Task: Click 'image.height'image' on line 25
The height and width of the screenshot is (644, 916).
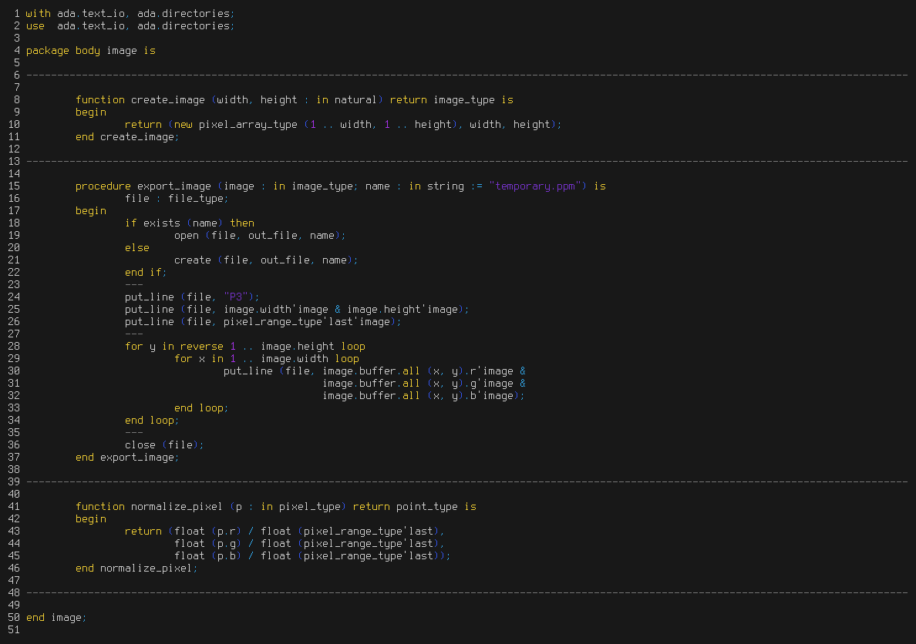Action: tap(402, 310)
